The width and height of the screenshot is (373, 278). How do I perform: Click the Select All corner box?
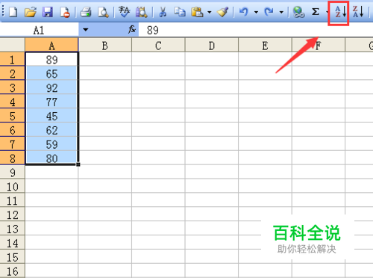pos(12,45)
